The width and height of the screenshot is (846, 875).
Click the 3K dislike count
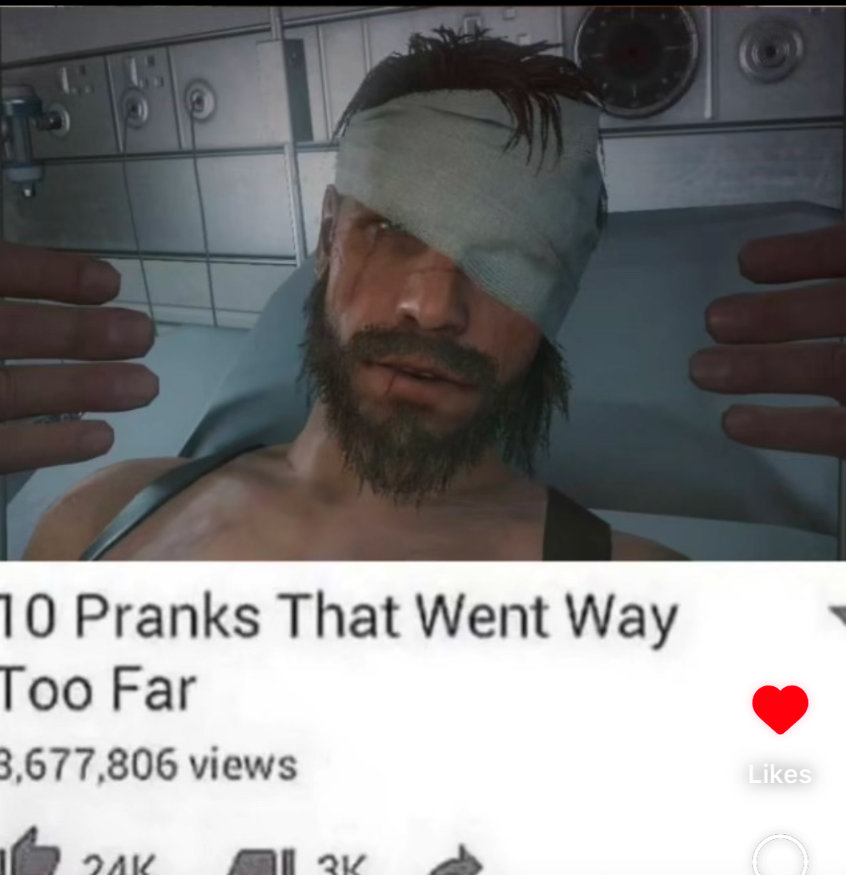coord(342,864)
